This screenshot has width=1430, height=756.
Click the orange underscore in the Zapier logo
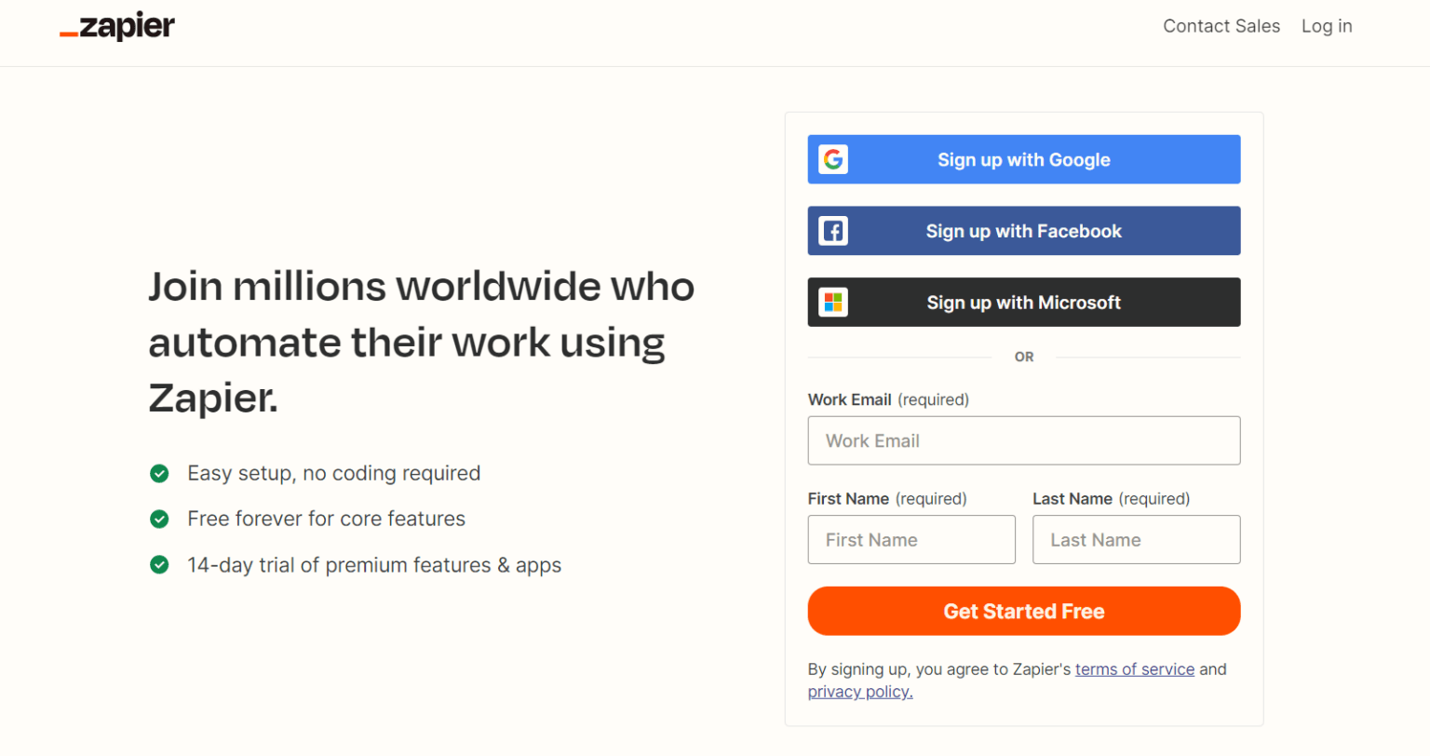click(x=69, y=34)
